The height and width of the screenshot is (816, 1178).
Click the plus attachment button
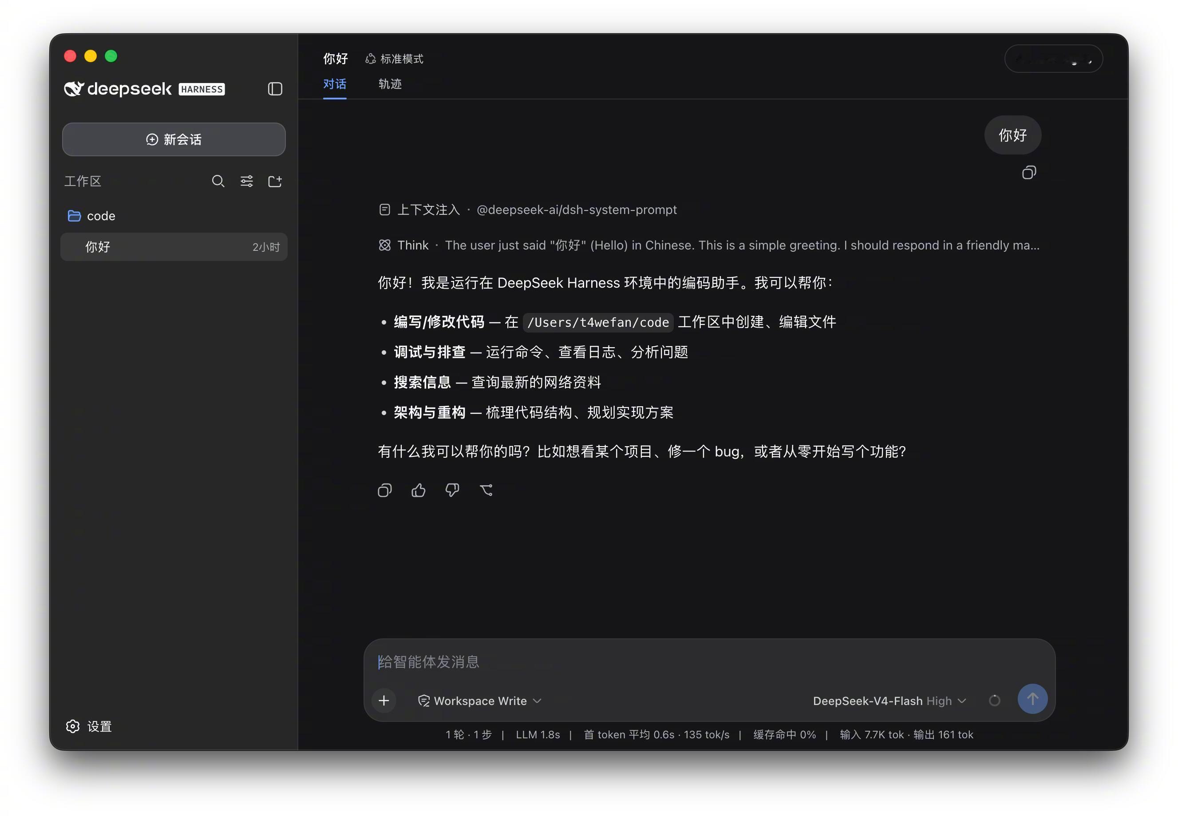click(x=384, y=701)
